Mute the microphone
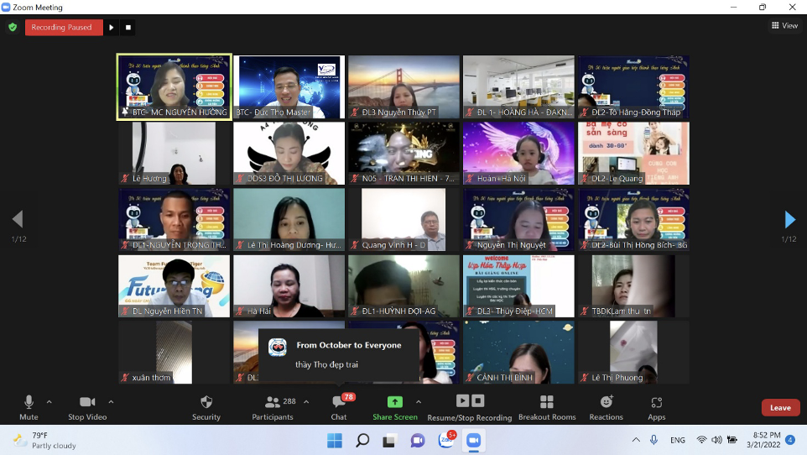 point(29,403)
